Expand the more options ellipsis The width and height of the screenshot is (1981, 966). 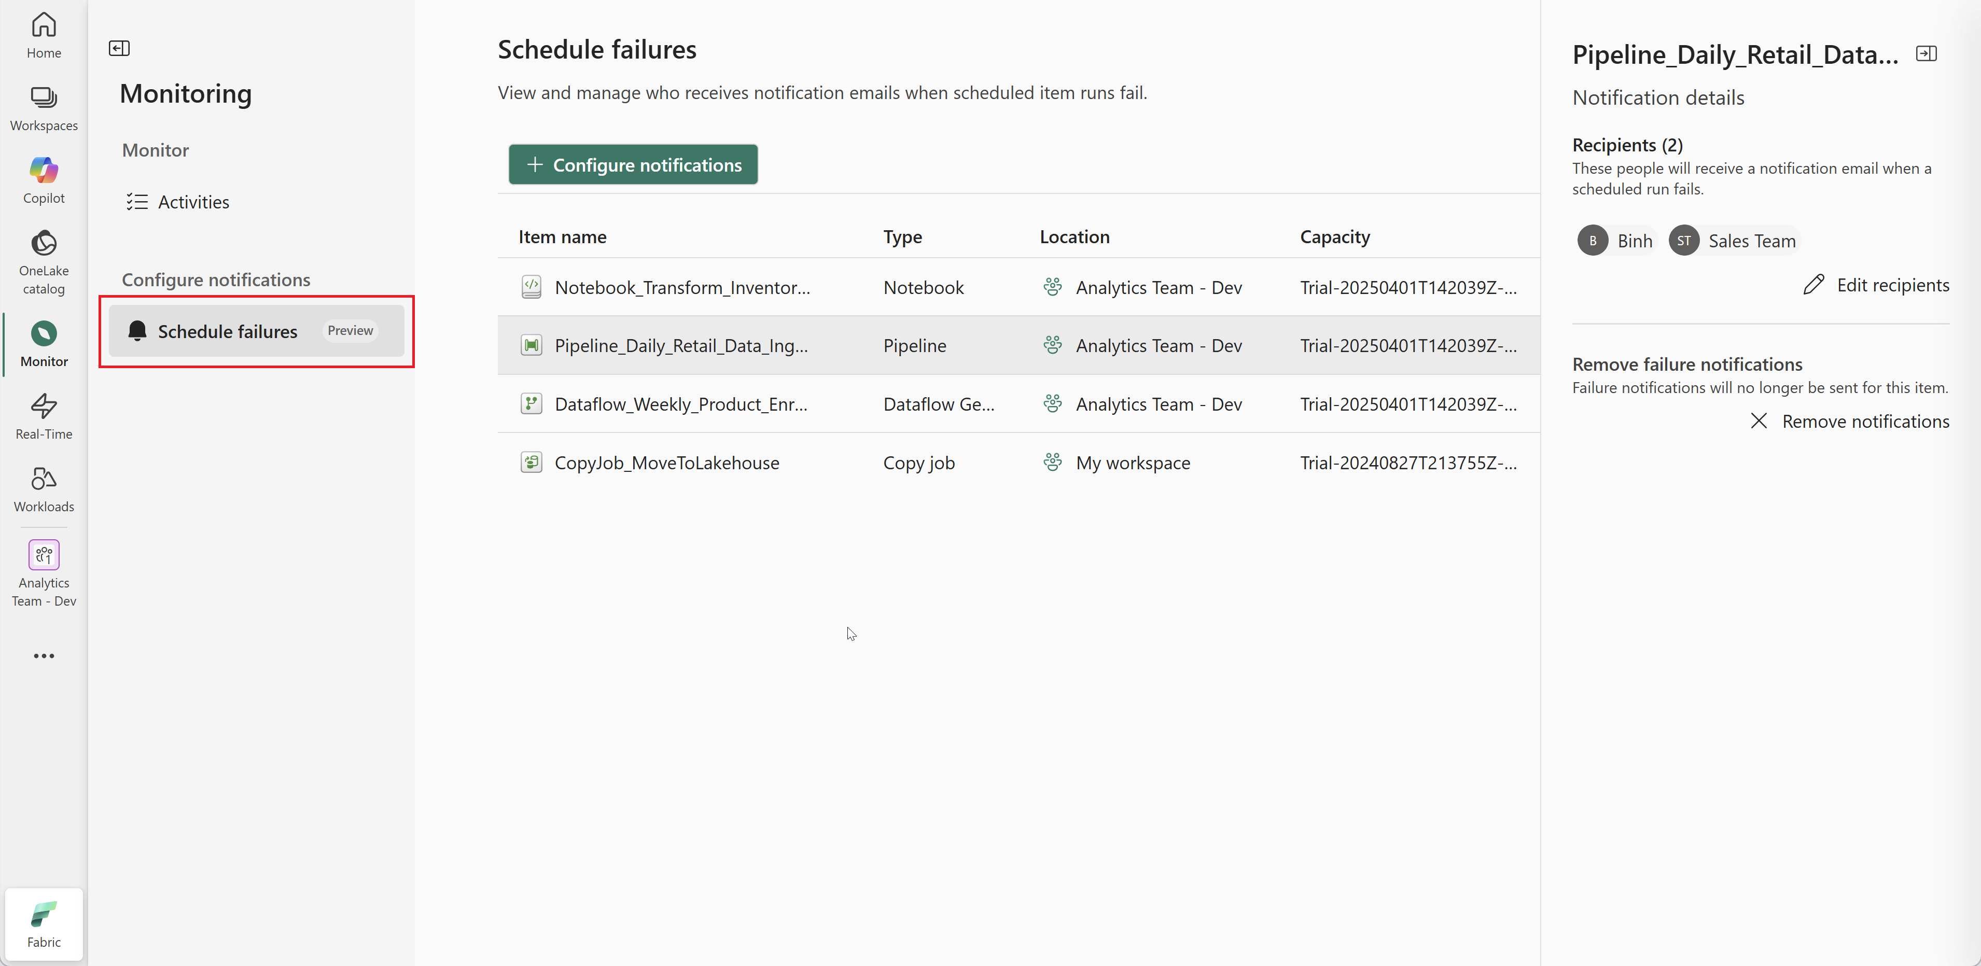[x=44, y=655]
